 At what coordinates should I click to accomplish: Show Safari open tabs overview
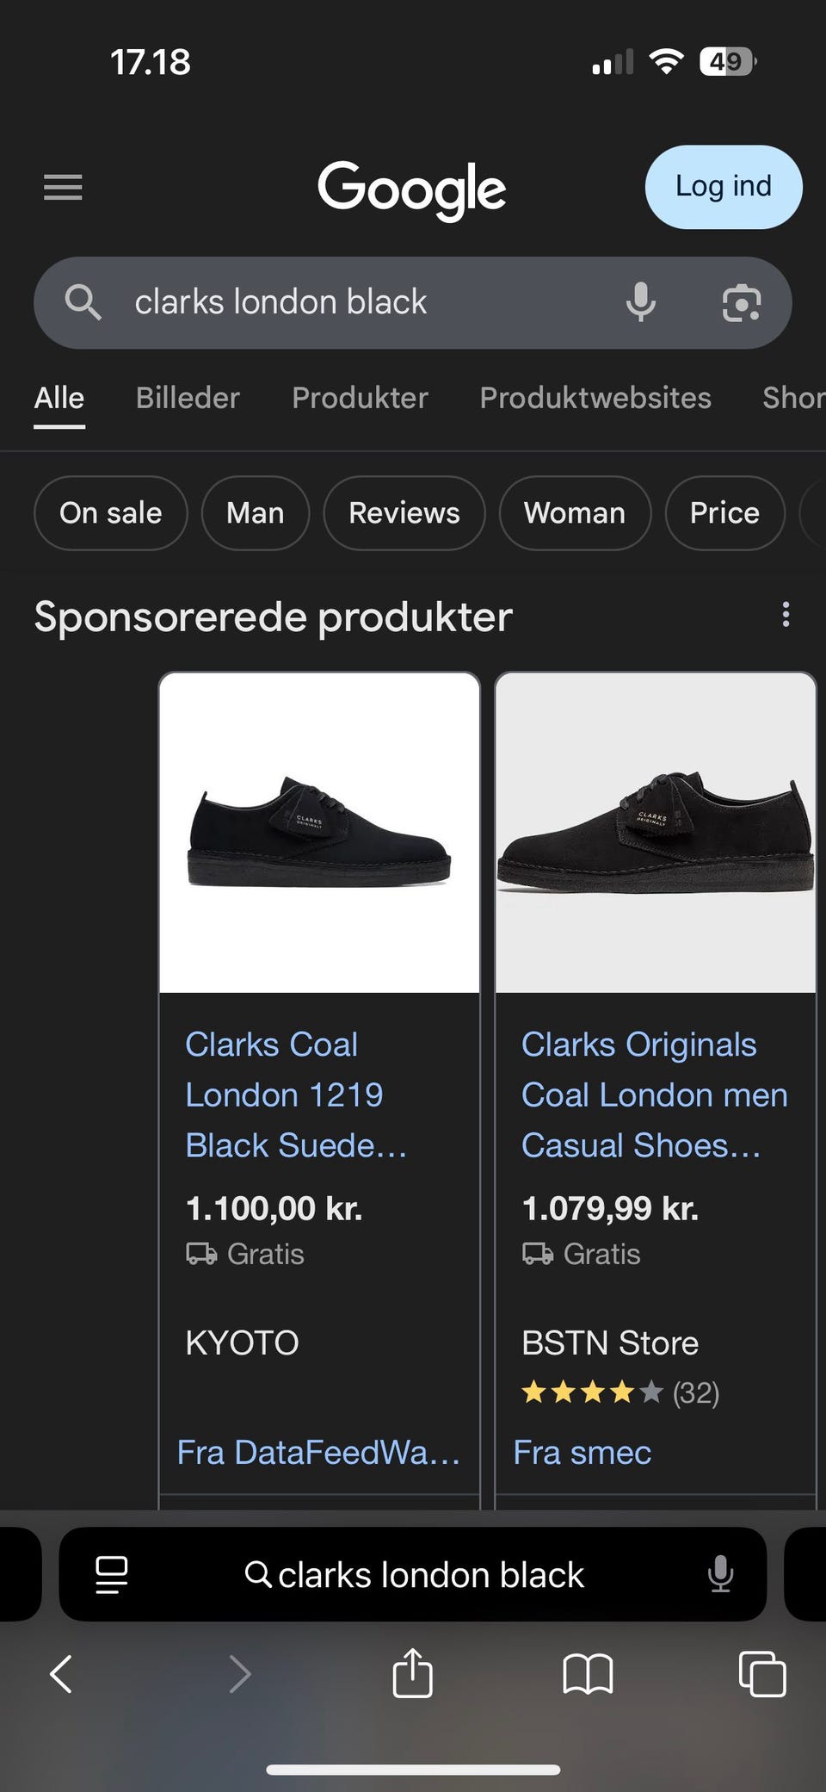click(x=762, y=1674)
